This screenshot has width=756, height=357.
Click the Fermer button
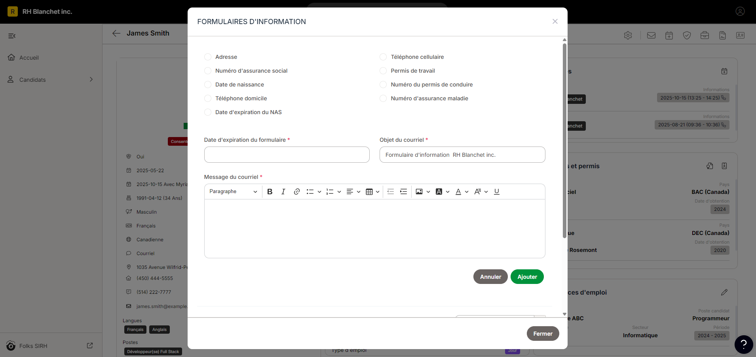coord(543,334)
